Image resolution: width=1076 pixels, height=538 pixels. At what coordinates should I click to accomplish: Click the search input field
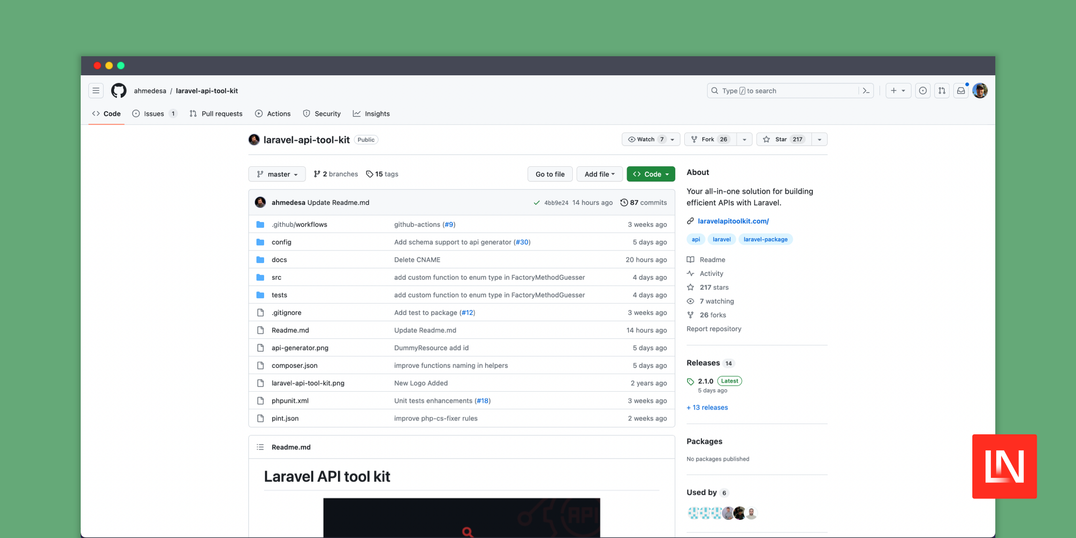(x=790, y=90)
